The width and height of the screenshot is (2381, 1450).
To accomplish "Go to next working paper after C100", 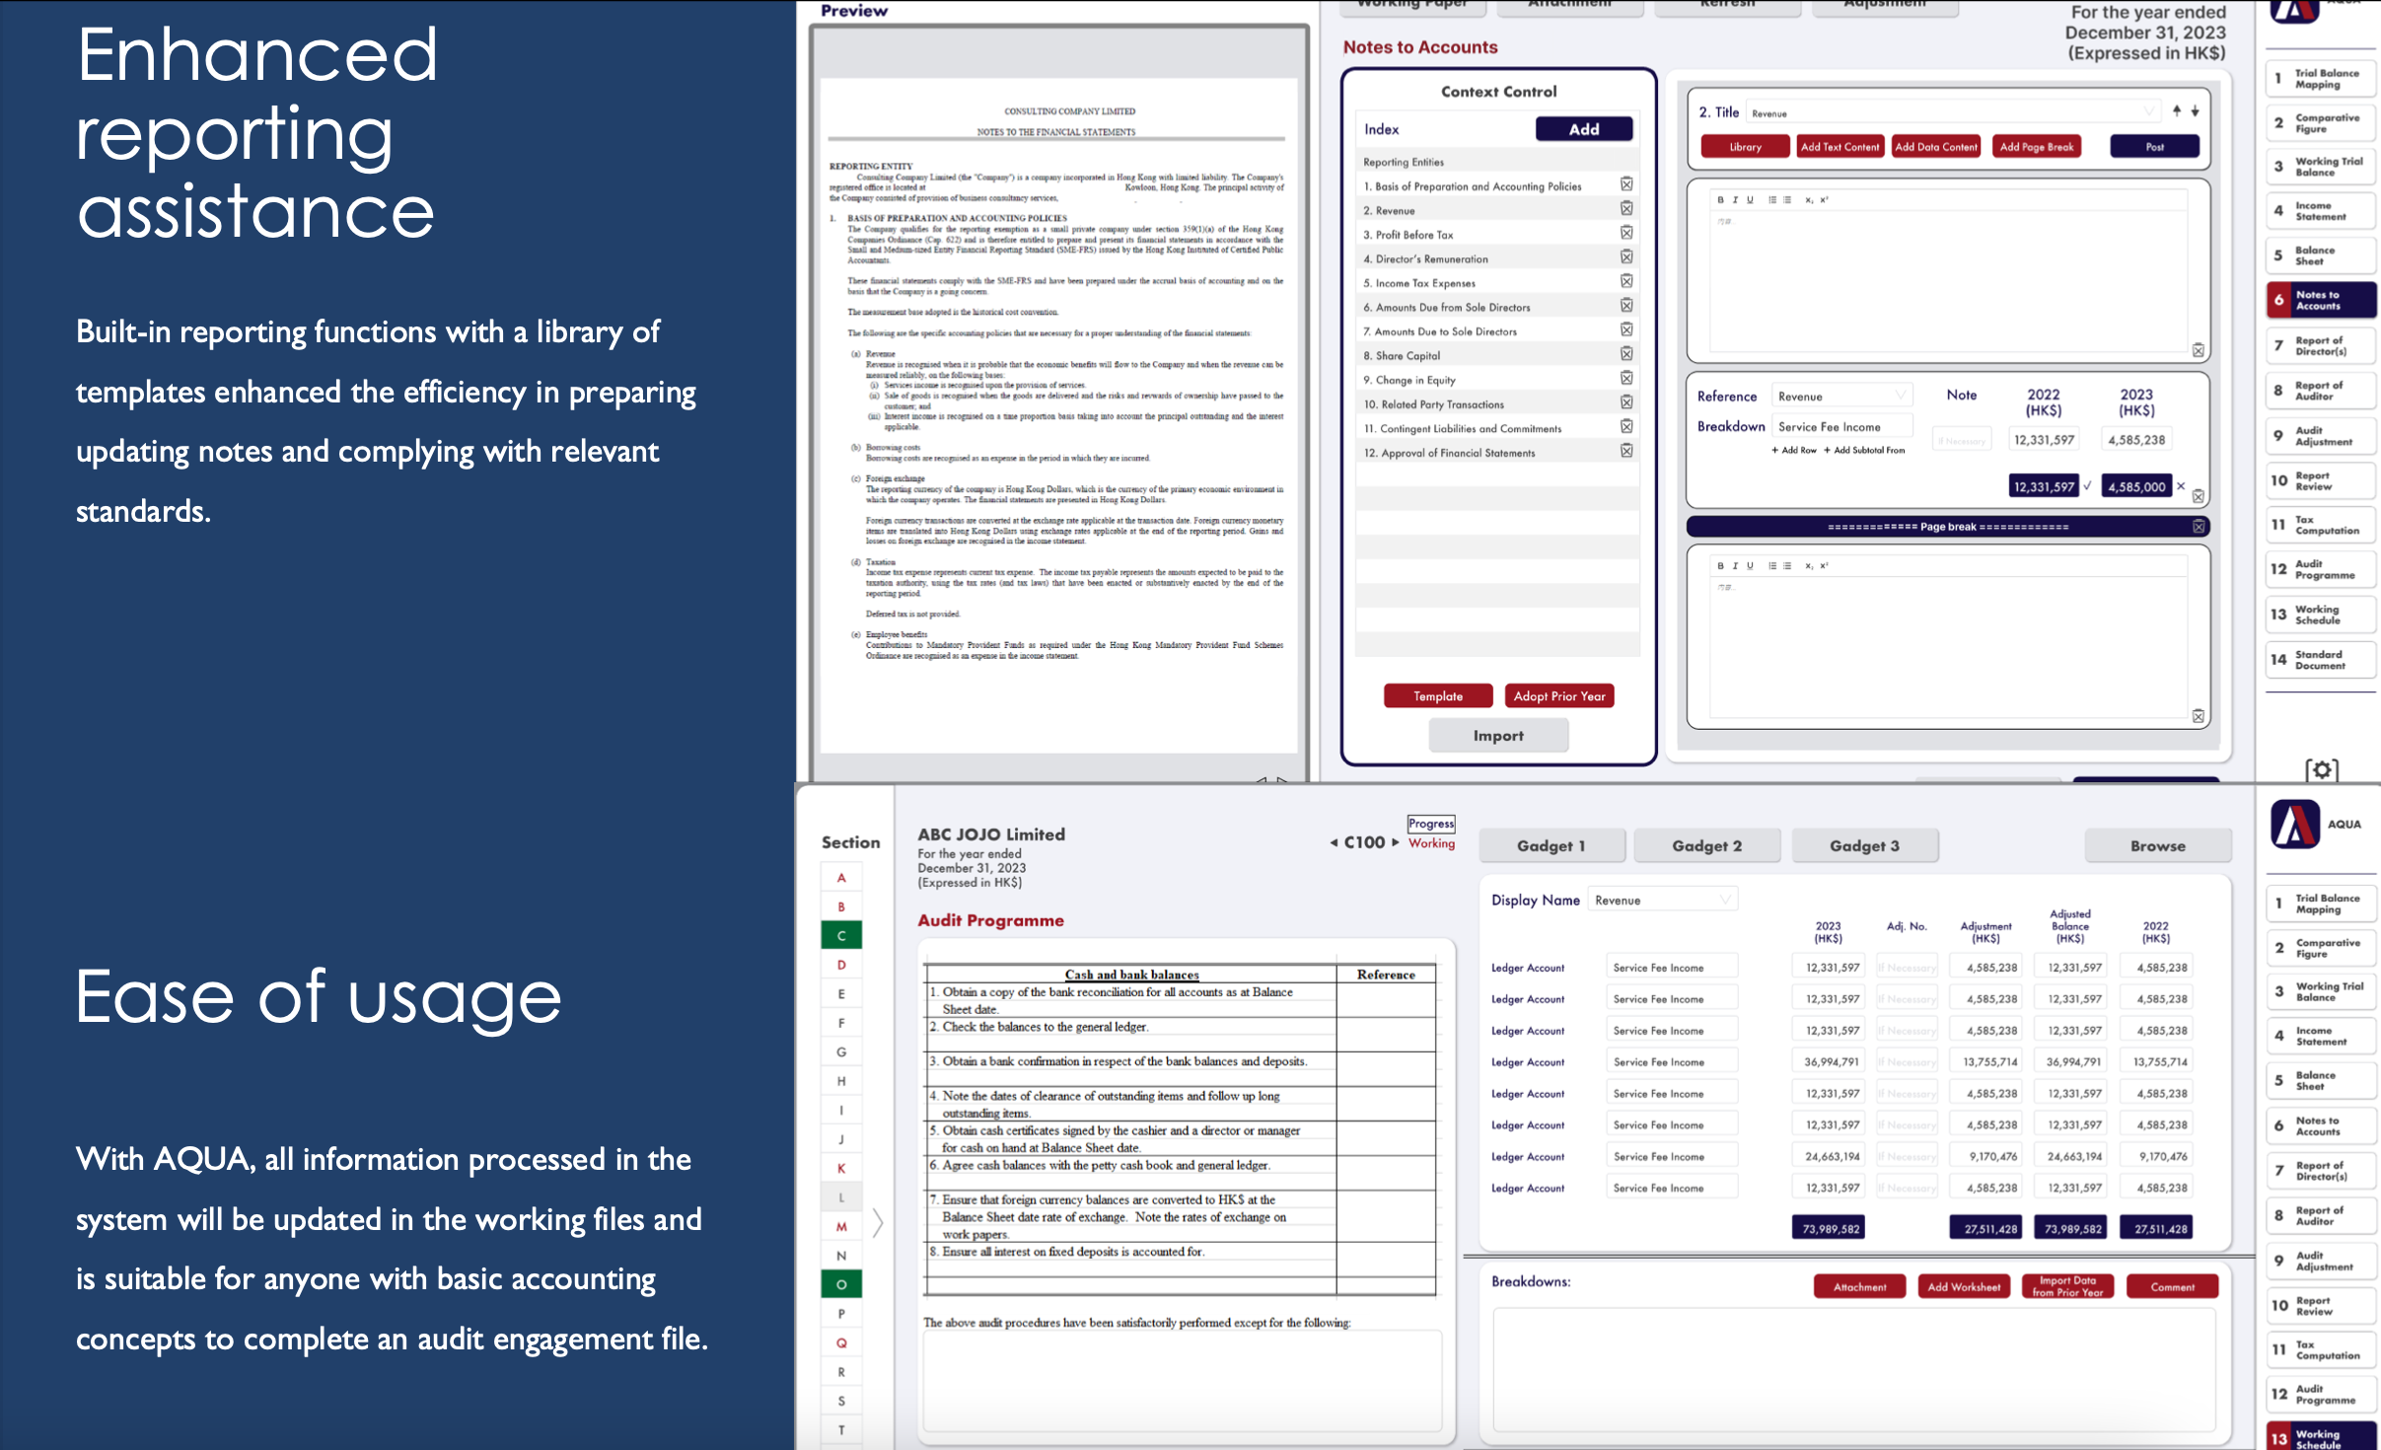I will [1396, 842].
